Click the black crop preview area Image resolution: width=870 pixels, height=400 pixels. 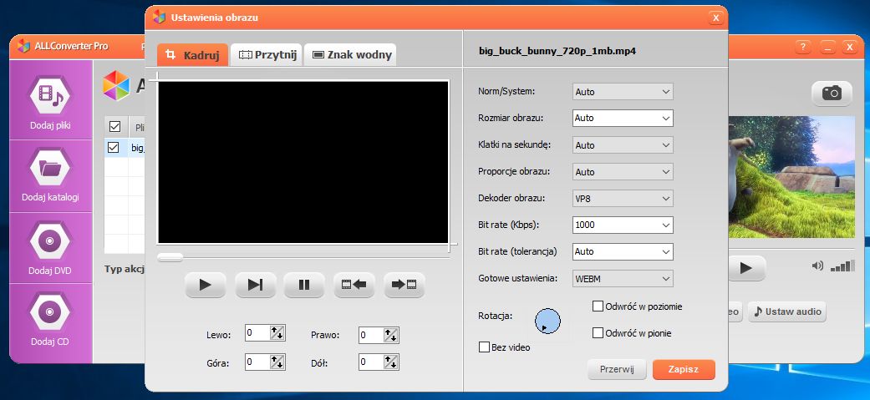[303, 162]
